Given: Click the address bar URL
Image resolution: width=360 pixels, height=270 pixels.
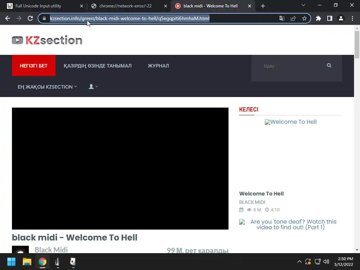Looking at the screenshot, I should point(129,18).
